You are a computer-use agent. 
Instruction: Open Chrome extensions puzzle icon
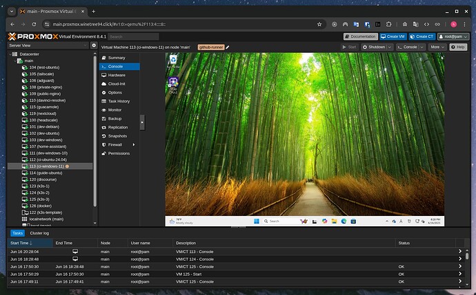(x=389, y=24)
